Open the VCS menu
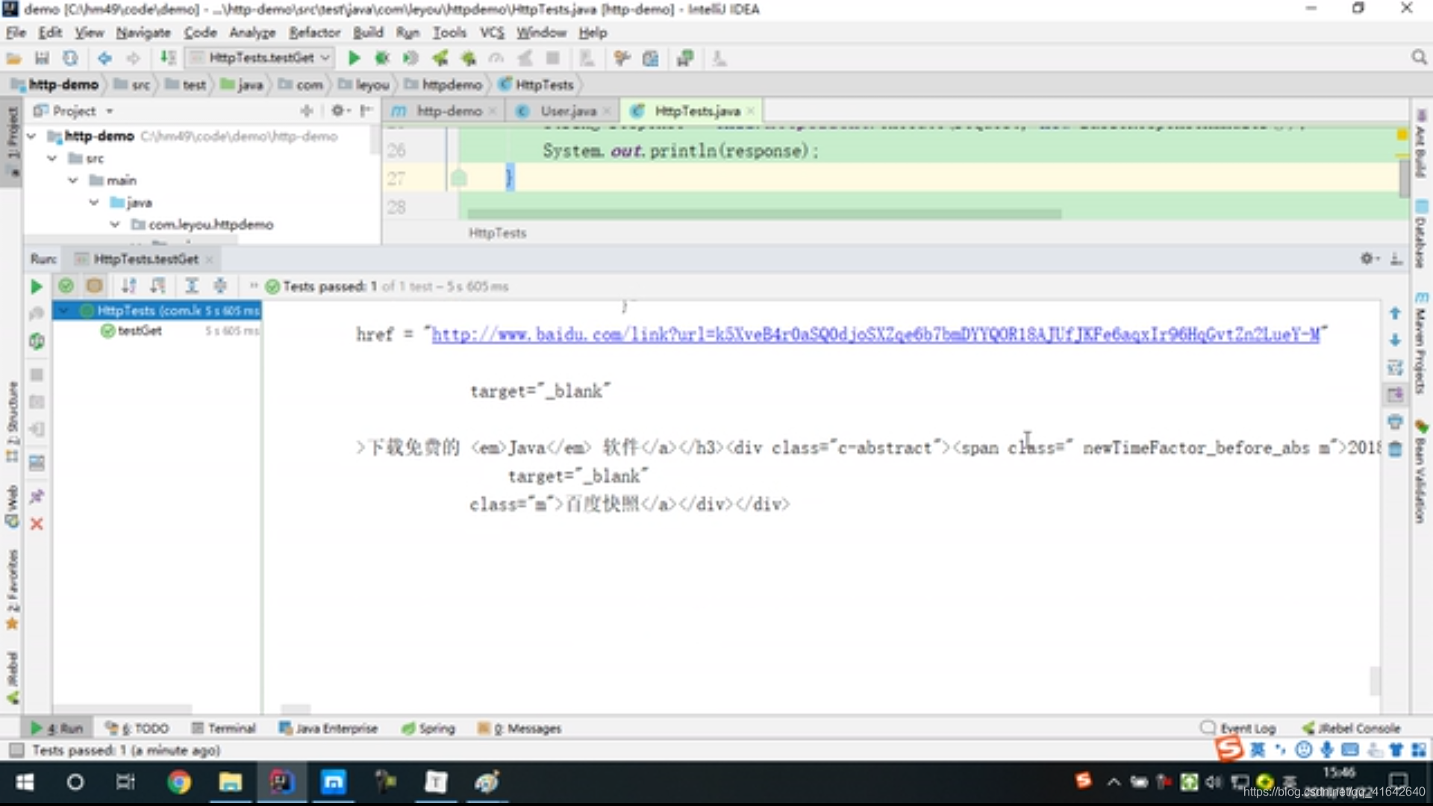 [x=492, y=32]
